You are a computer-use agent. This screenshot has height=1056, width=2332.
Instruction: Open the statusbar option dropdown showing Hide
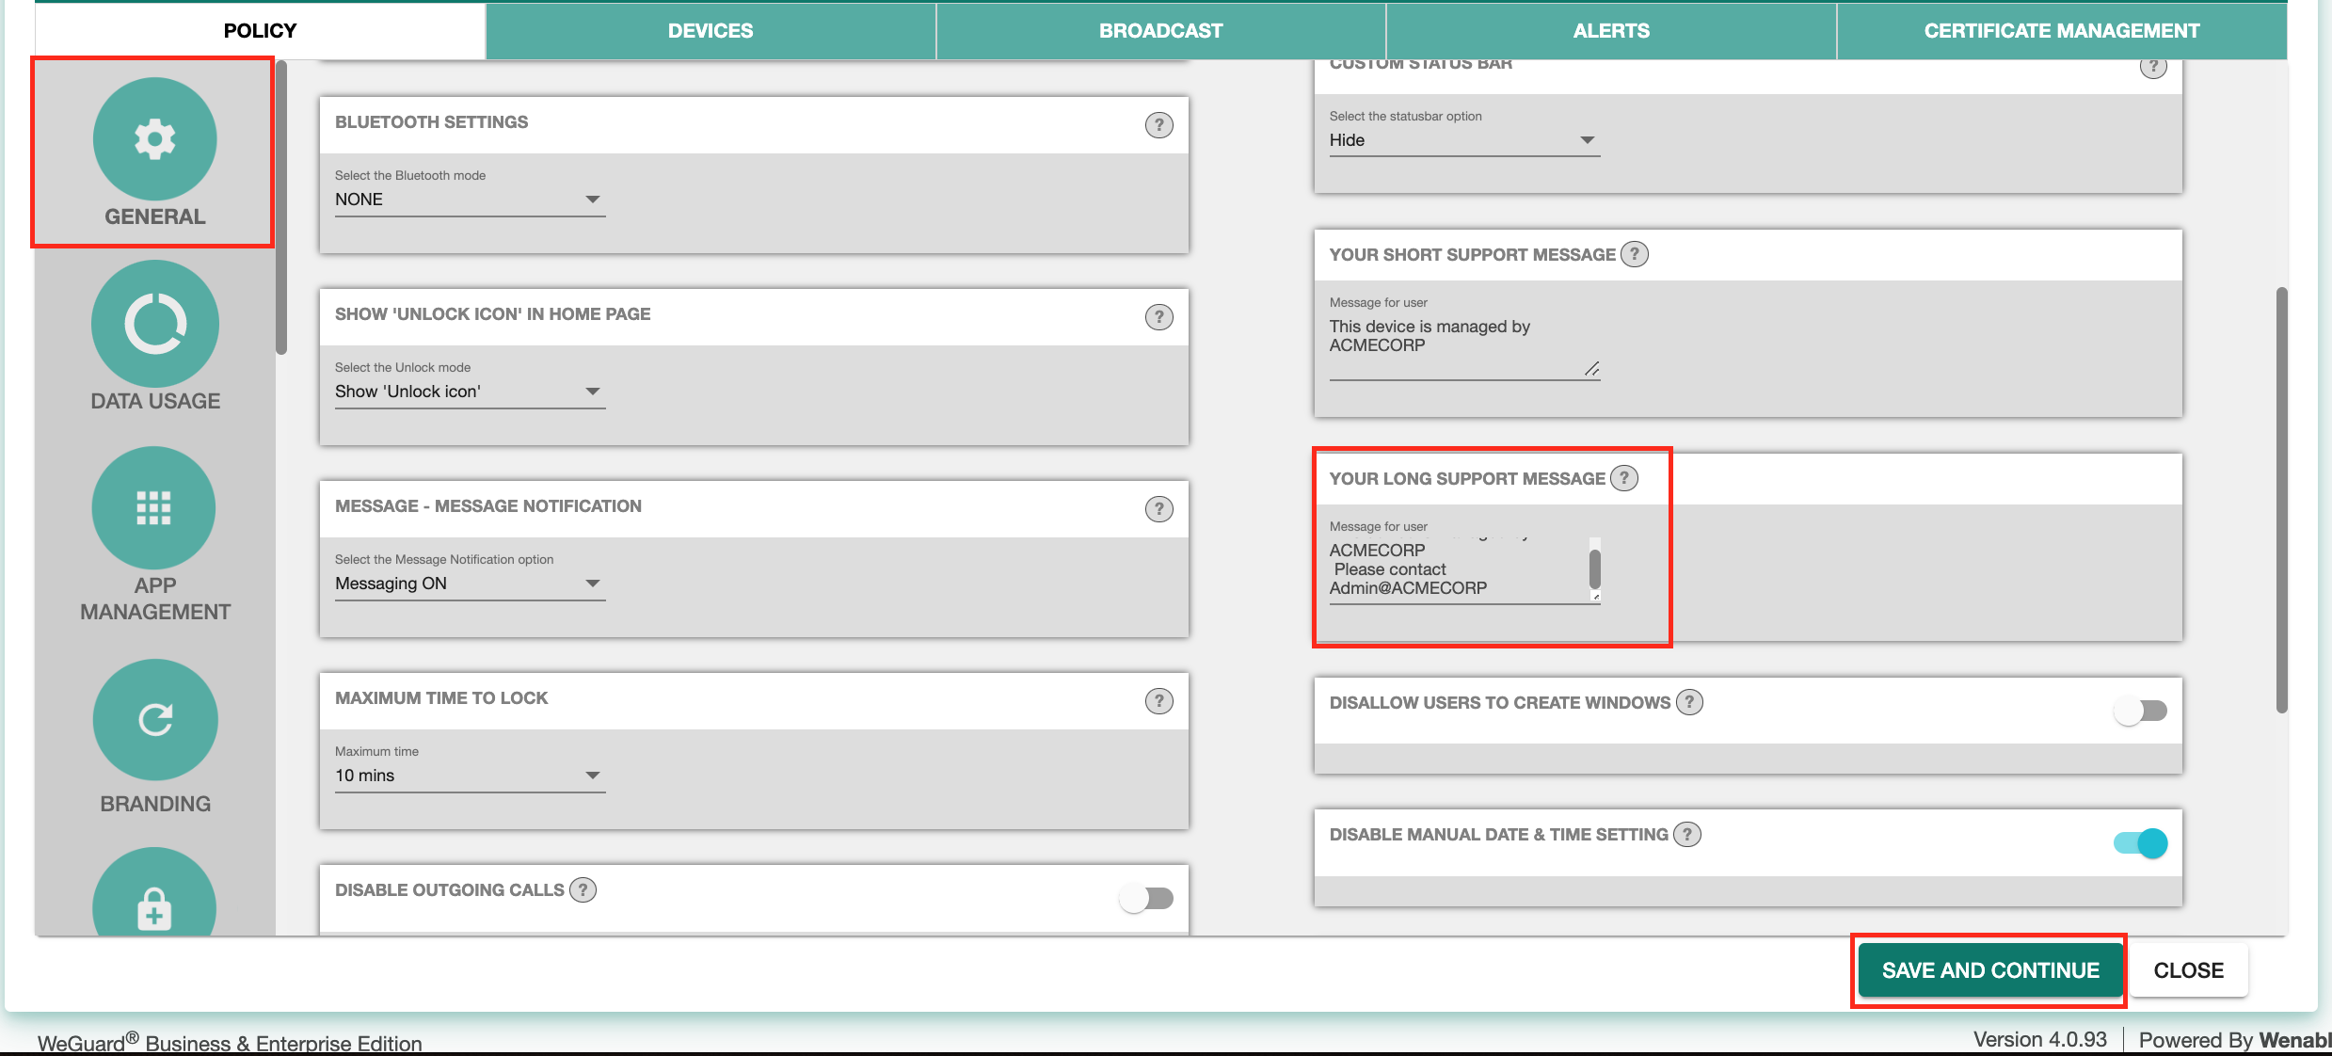1464,140
